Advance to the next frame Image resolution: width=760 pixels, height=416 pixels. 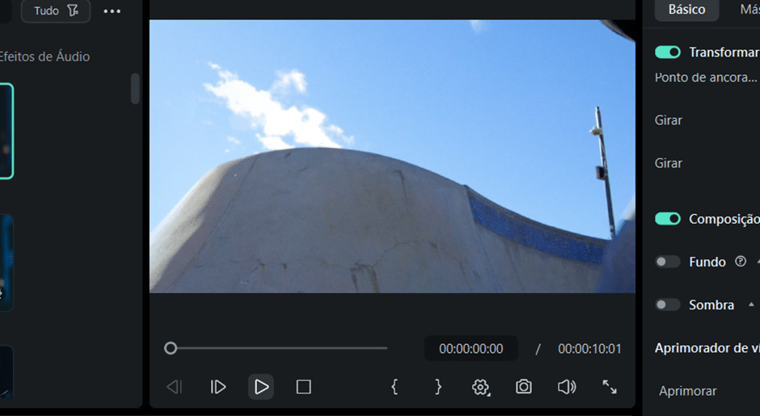[217, 387]
